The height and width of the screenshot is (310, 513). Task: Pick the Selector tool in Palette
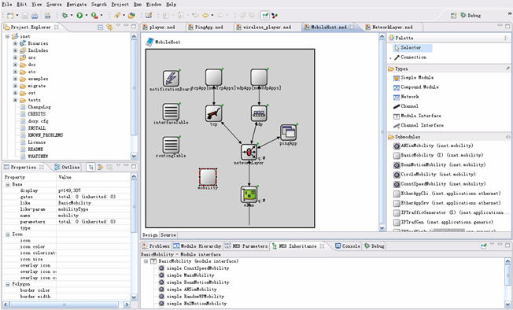coord(412,48)
